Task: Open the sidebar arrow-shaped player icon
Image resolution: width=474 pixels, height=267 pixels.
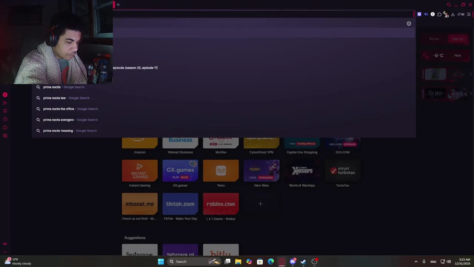Action: (x=5, y=103)
